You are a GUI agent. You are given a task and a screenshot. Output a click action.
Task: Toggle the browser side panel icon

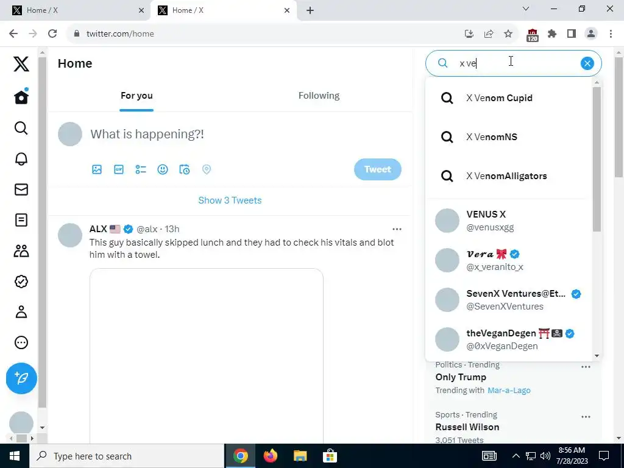point(572,34)
